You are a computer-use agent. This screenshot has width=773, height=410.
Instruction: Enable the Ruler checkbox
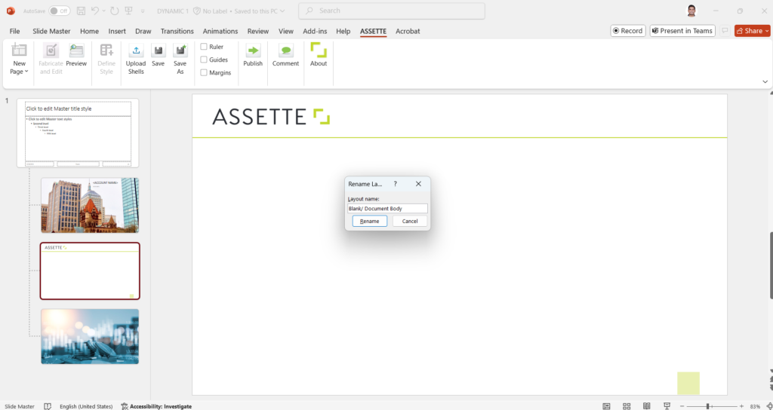click(x=204, y=47)
